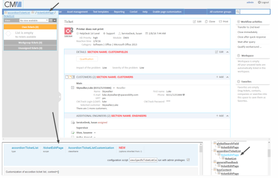280x180 pixels.
Task: Toggle checkbox beside Visor, Susanne
Action: pyautogui.click(x=73, y=133)
